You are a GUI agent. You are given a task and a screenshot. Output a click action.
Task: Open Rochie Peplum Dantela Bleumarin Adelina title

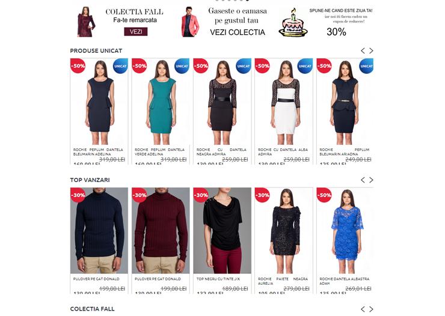[98, 152]
